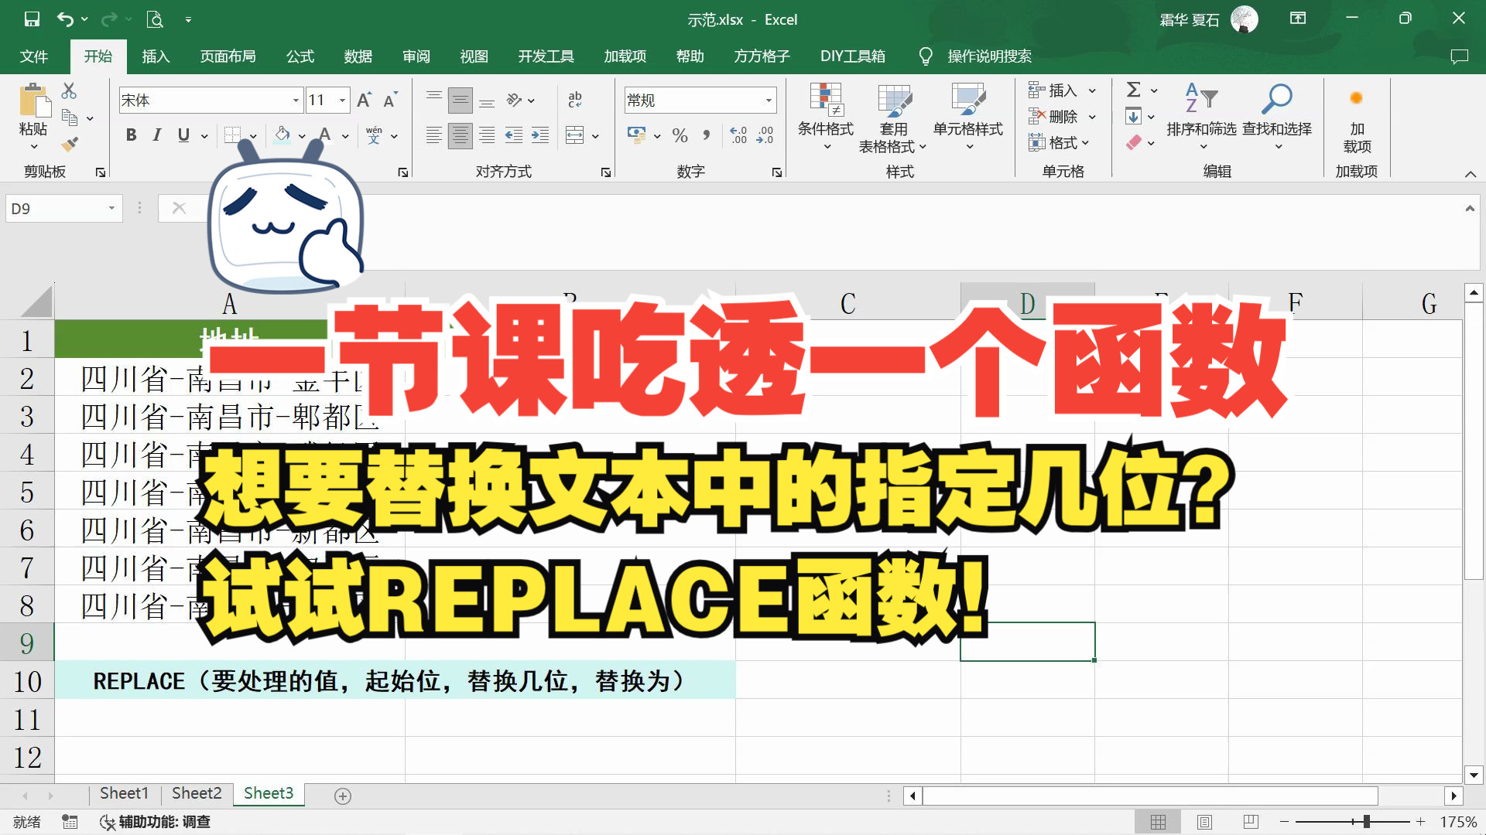Open the 公式 ribbon tab

300,56
